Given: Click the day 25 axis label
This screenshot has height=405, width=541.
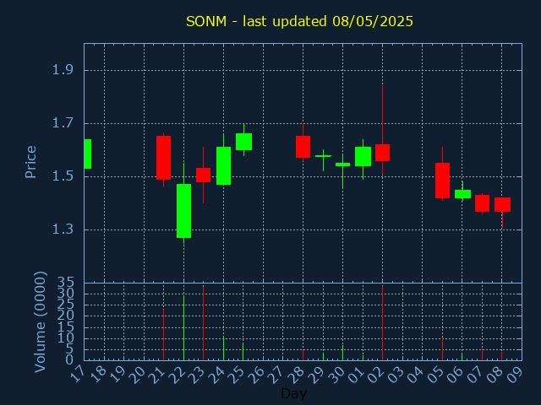Looking at the screenshot, I should click(237, 375).
